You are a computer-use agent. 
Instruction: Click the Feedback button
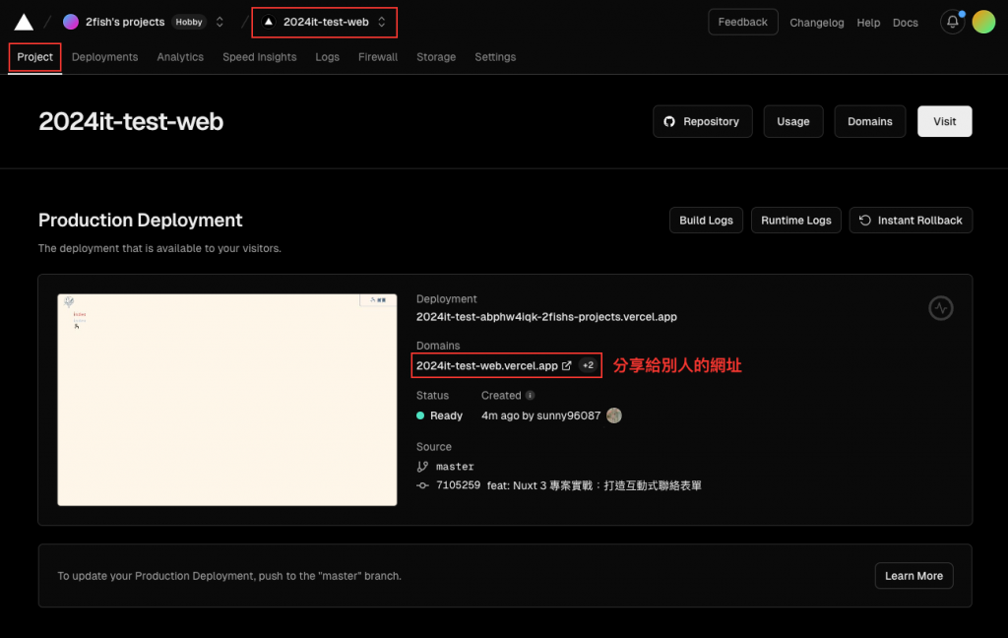pos(743,22)
